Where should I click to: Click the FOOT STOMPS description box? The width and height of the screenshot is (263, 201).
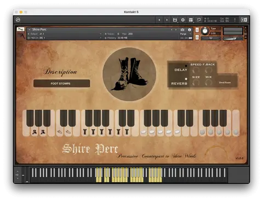tap(62, 84)
